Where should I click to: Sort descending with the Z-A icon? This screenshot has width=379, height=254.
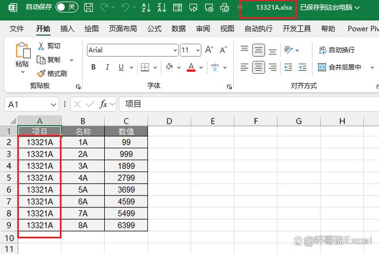click(x=162, y=7)
